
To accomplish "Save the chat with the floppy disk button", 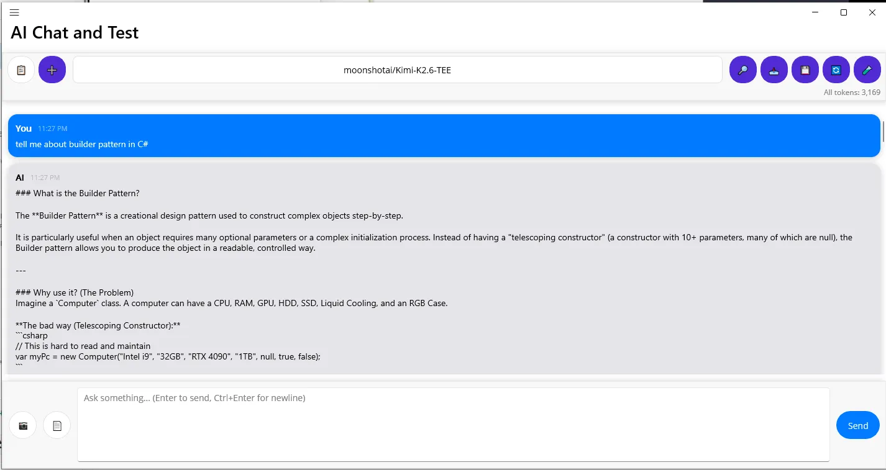I will (x=805, y=70).
